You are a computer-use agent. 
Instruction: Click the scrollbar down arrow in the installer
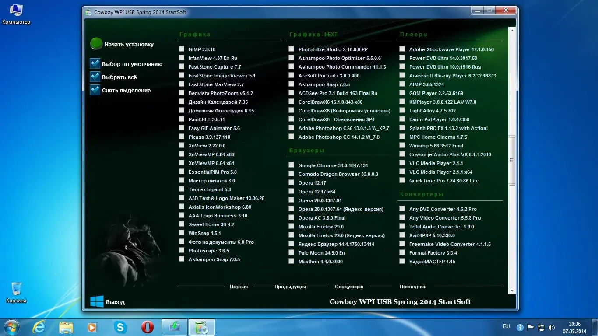tap(512, 290)
